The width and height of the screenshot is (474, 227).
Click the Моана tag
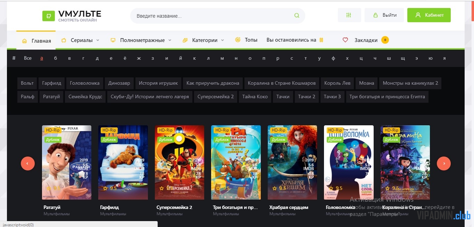click(x=366, y=83)
